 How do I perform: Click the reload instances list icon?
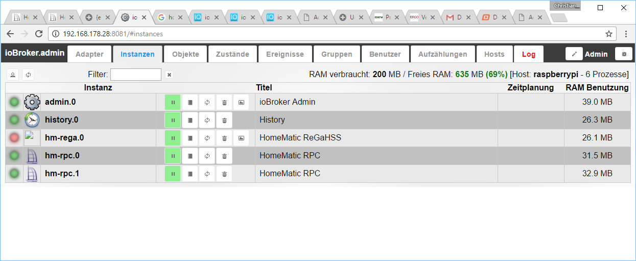(29, 75)
